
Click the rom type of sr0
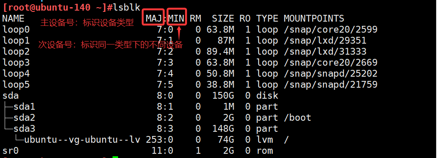(x=265, y=150)
